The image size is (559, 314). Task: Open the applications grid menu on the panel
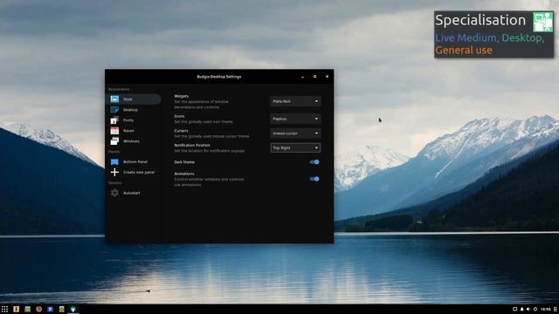coord(4,309)
